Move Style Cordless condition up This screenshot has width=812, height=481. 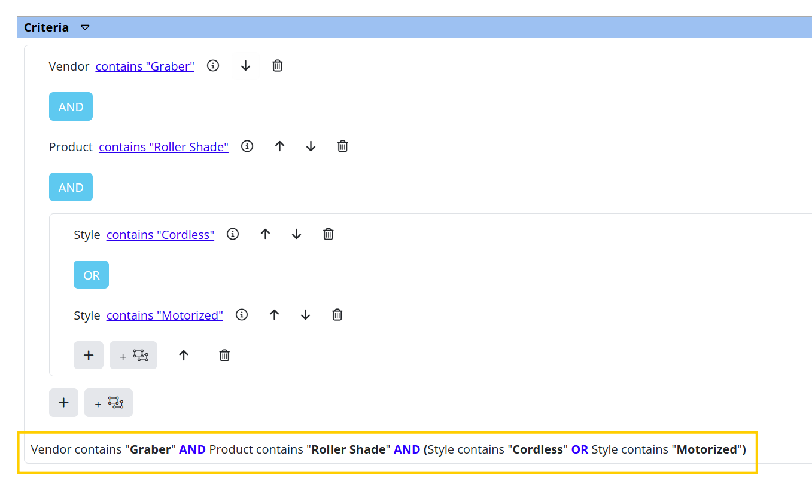[x=265, y=234]
